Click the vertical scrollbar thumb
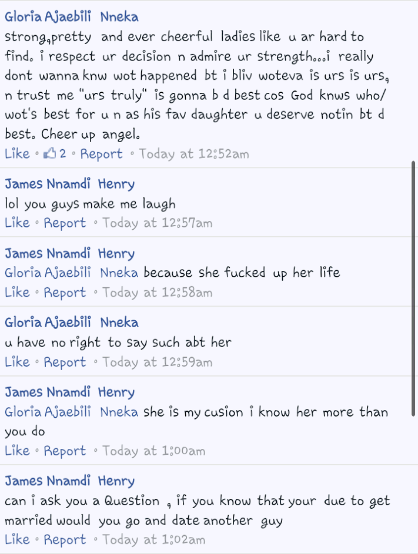Viewport: 418px width, 554px height. tap(413, 288)
